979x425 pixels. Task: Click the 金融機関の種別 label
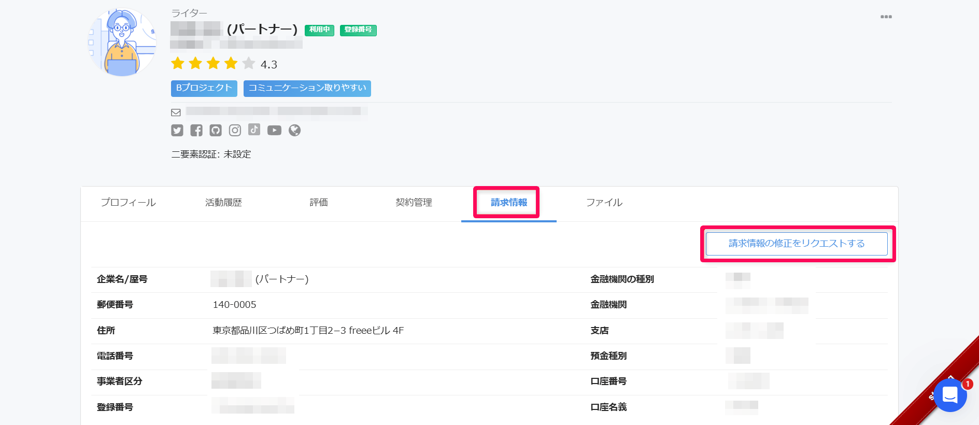point(622,279)
